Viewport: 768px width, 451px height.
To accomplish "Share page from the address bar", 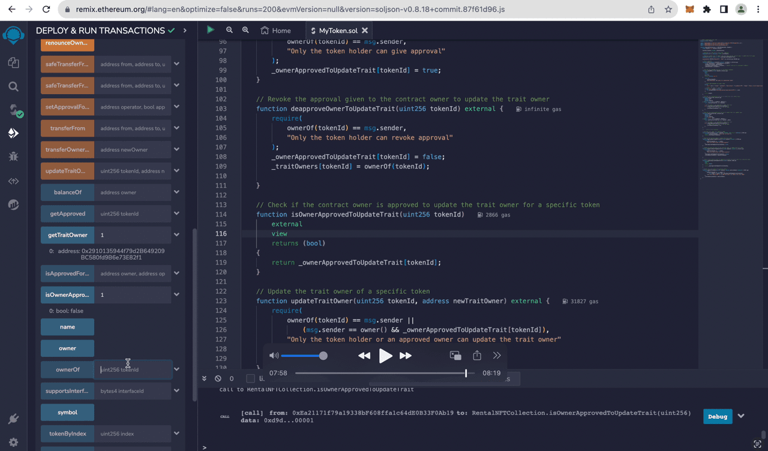I will (651, 10).
